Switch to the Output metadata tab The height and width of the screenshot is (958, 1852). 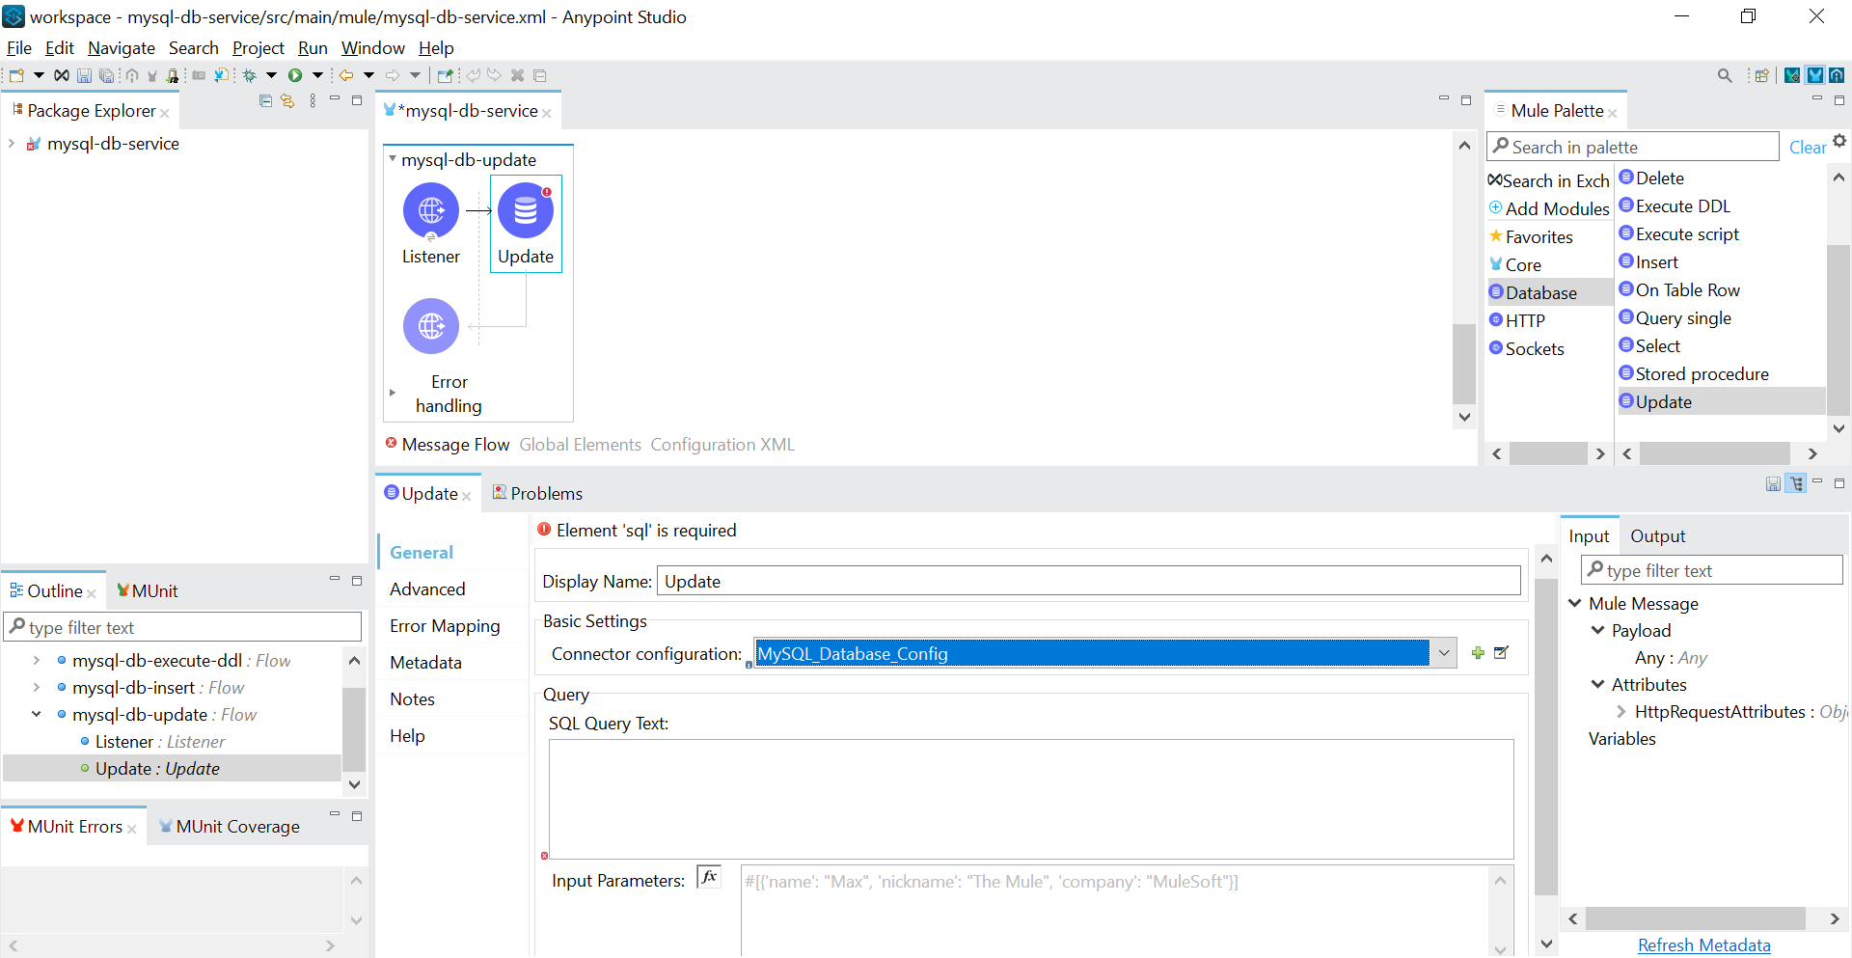point(1657,536)
